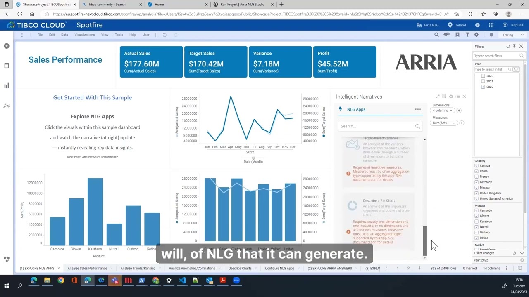Open the Bookmarks icon in top toolbar
This screenshot has width=529, height=297.
tap(457, 35)
